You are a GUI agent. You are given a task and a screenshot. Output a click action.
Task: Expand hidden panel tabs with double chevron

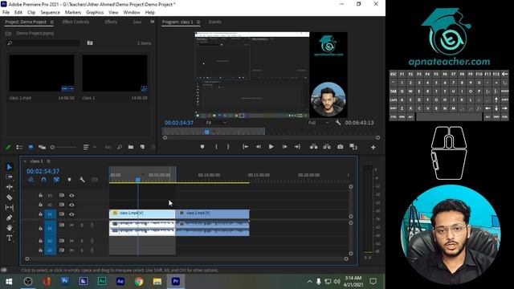(x=152, y=22)
